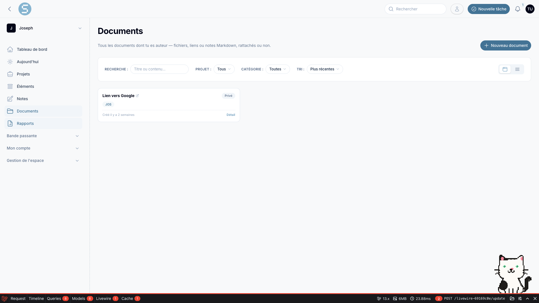The height and width of the screenshot is (303, 539).
Task: Open the TU avatar menu
Action: click(530, 9)
